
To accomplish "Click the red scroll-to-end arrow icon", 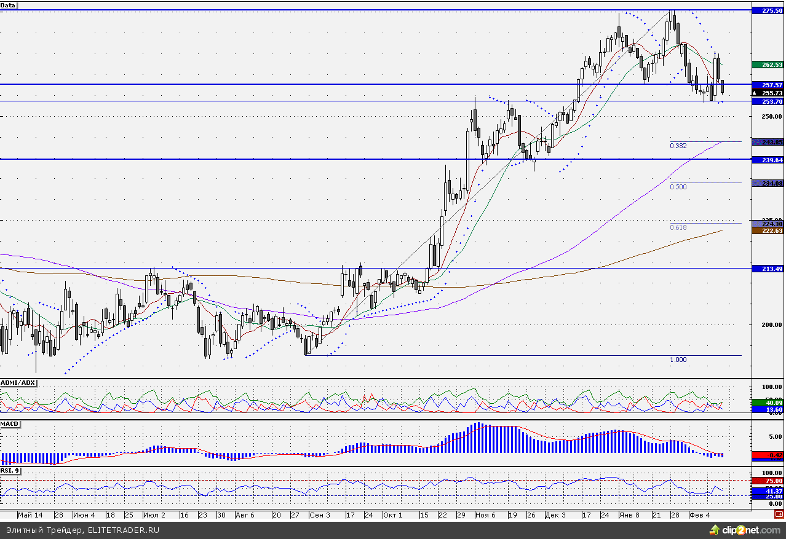I will 779,514.
